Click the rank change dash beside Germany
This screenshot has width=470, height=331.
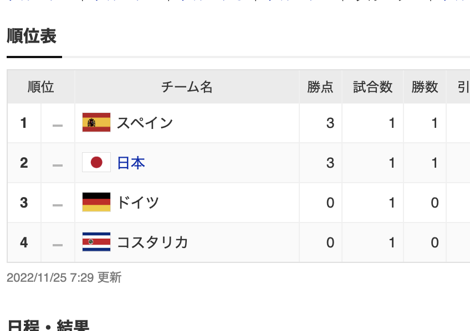click(x=58, y=205)
